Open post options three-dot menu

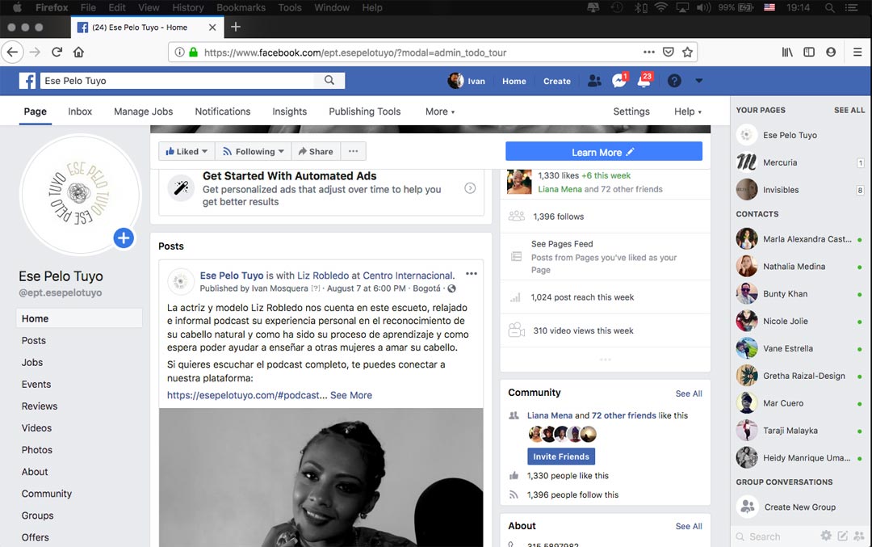coord(472,274)
